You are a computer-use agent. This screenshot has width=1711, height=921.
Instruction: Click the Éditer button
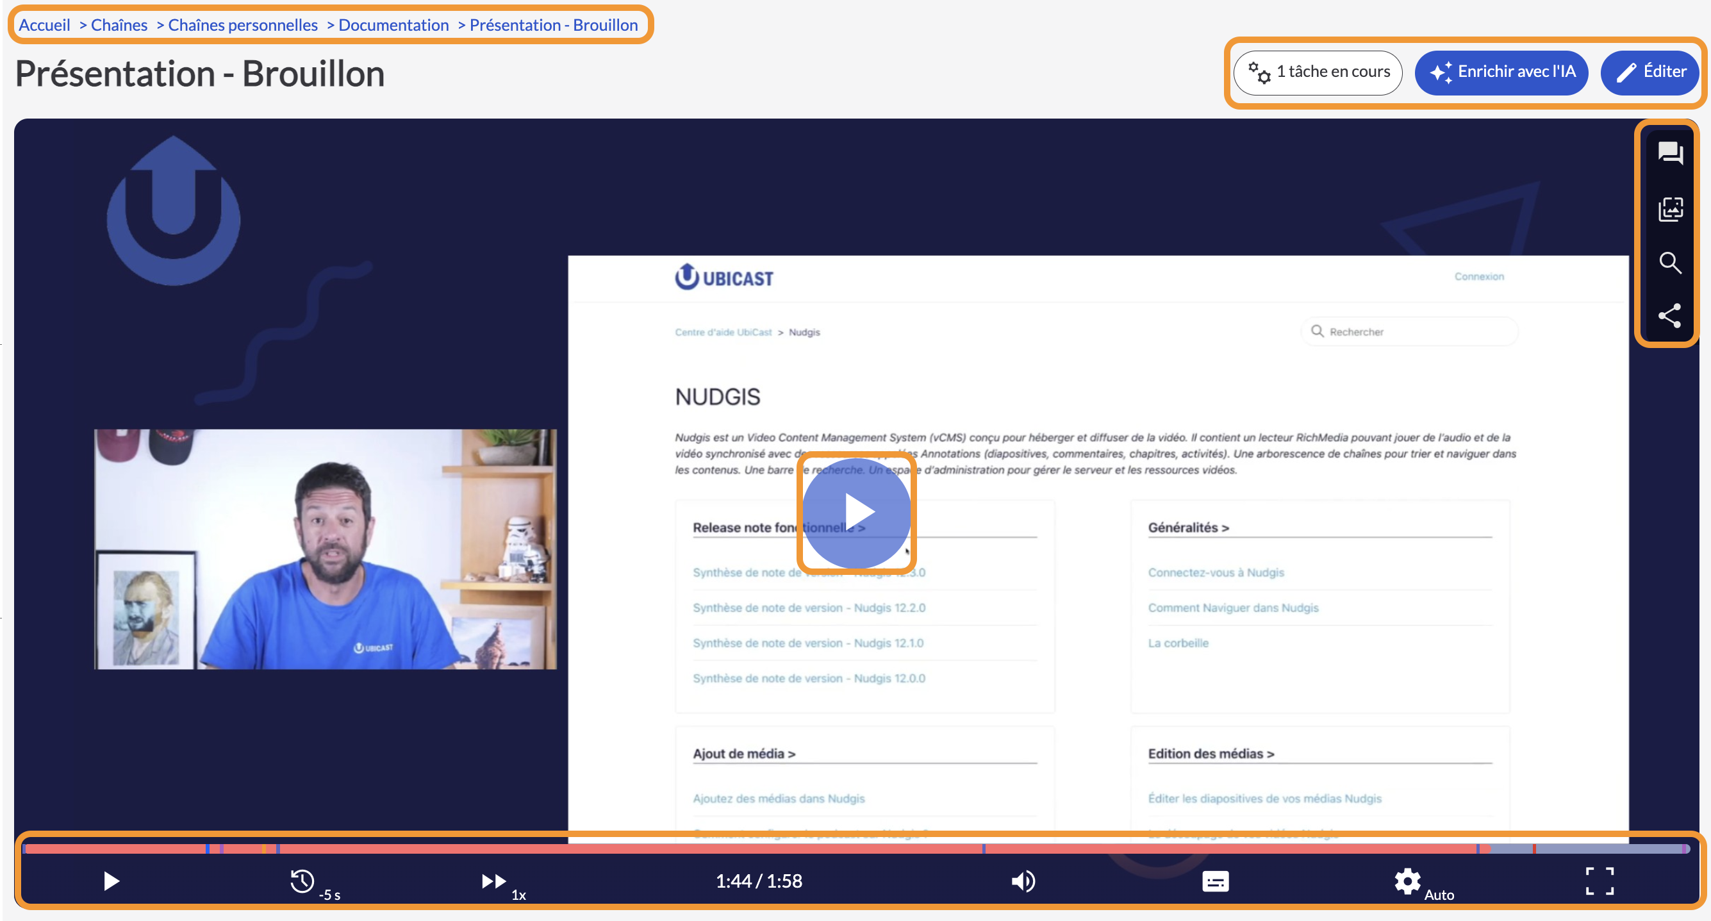(x=1650, y=72)
